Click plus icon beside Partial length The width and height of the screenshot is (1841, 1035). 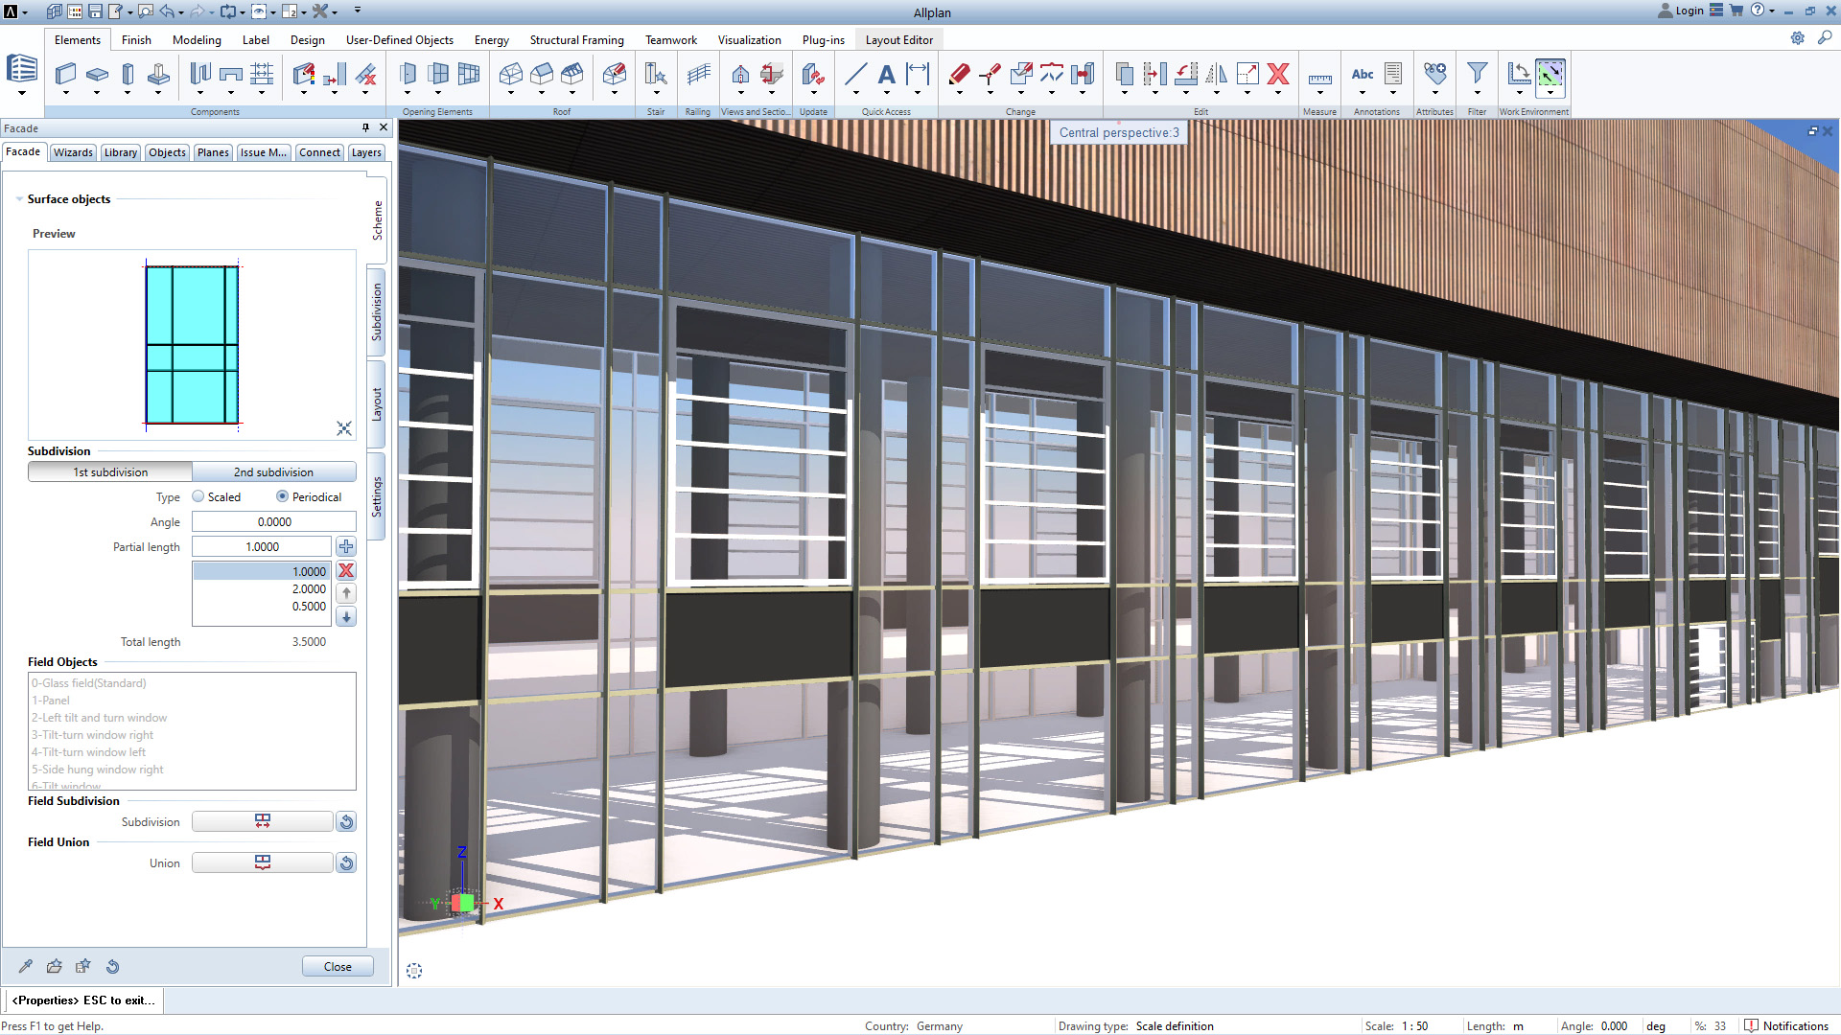(x=346, y=546)
